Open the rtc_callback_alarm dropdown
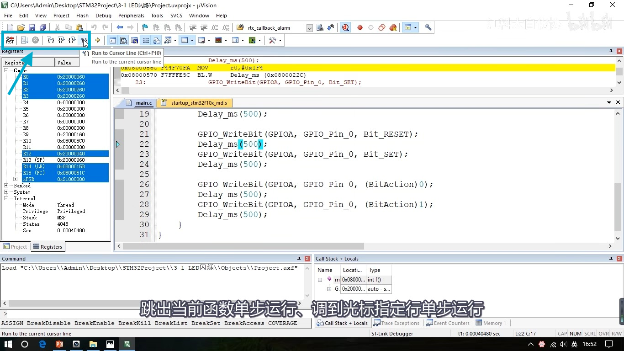The width and height of the screenshot is (624, 351). point(309,27)
